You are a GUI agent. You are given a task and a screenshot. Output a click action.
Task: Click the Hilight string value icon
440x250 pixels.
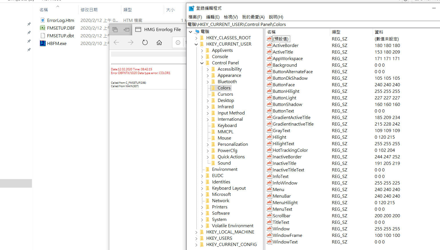tap(269, 137)
